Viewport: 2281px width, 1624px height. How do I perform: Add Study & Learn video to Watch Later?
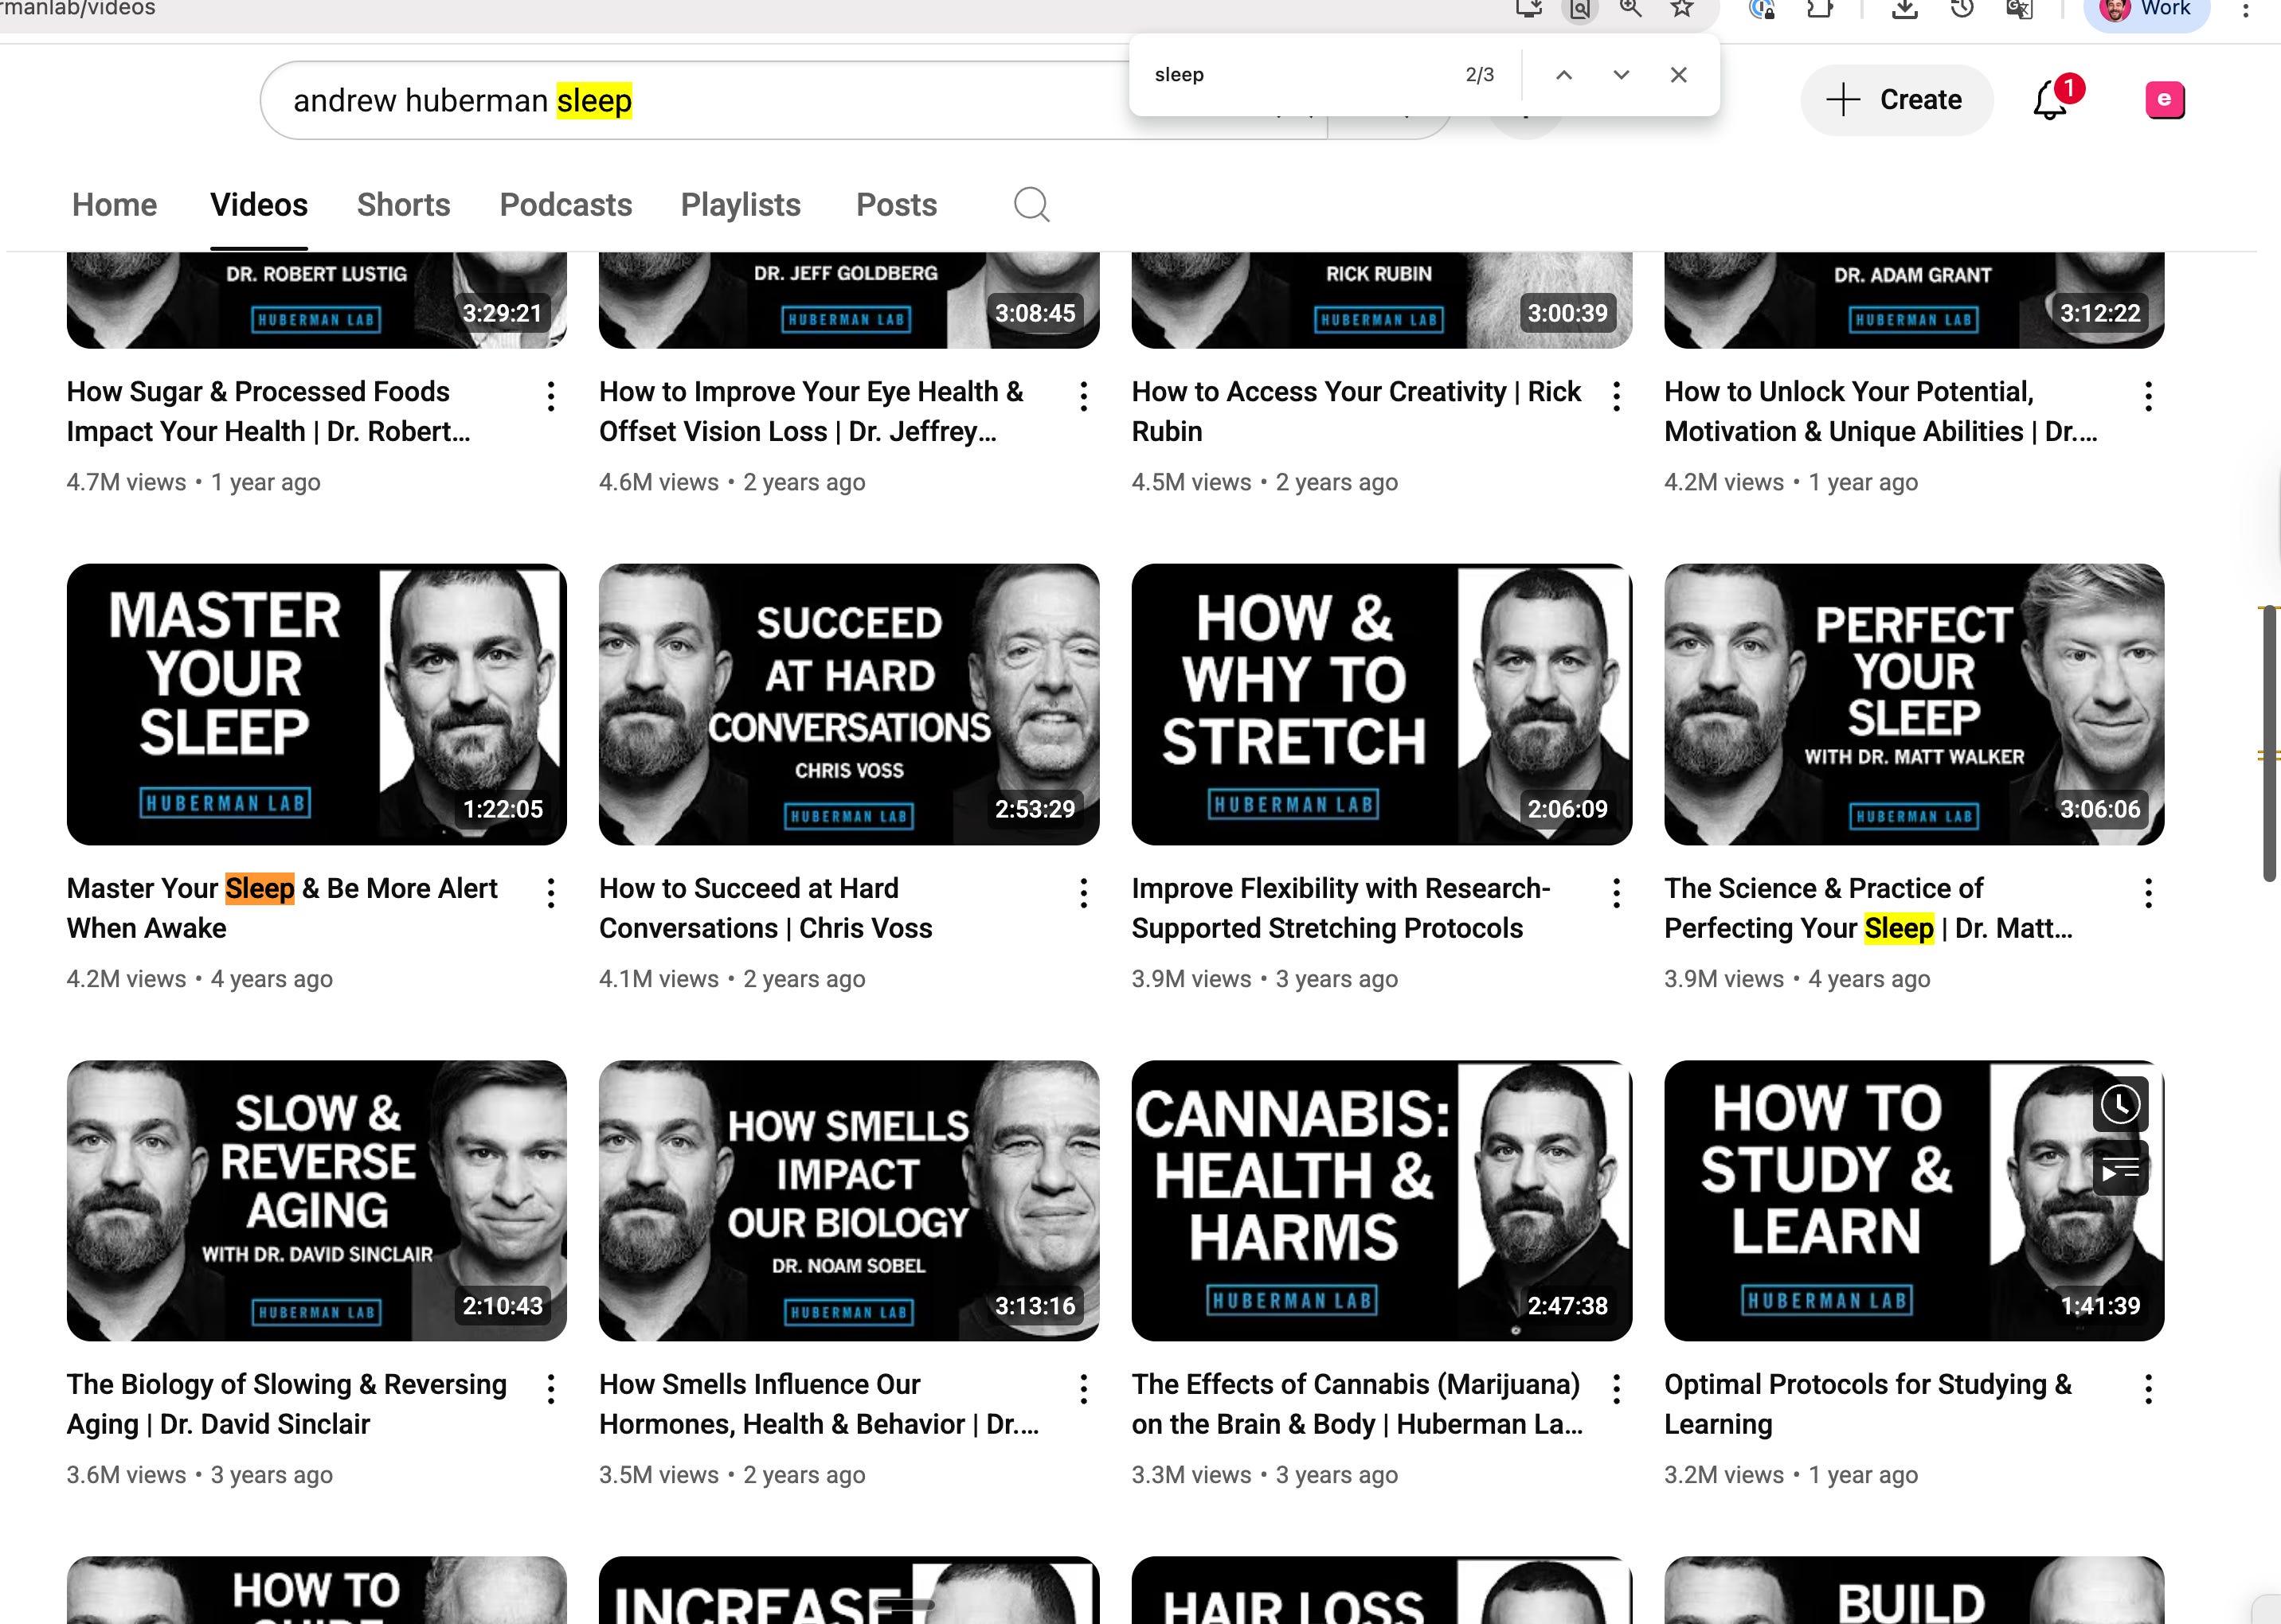click(2120, 1104)
